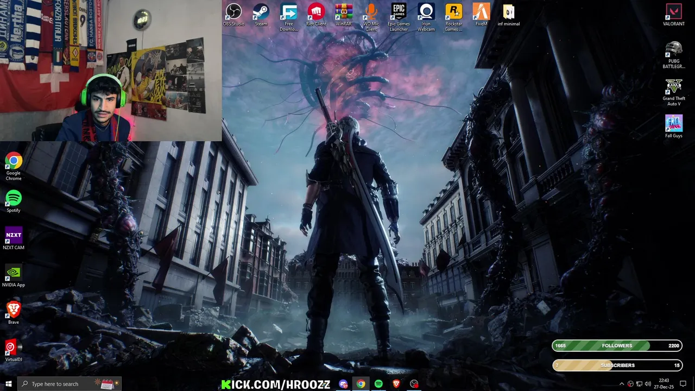695x391 pixels.
Task: Focus the Type here to search box
Action: (x=69, y=384)
